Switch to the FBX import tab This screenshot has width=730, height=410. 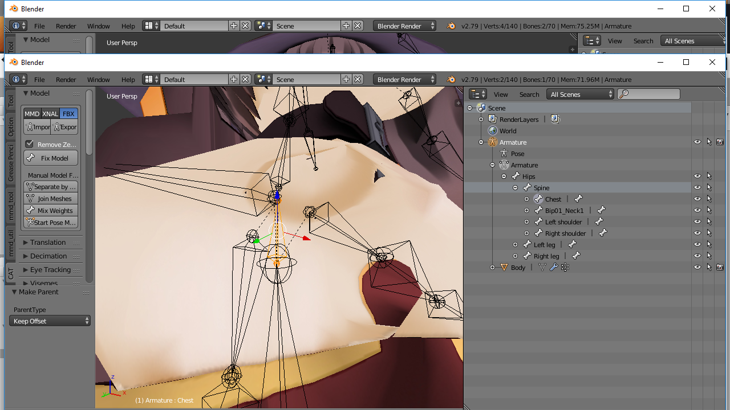click(68, 113)
